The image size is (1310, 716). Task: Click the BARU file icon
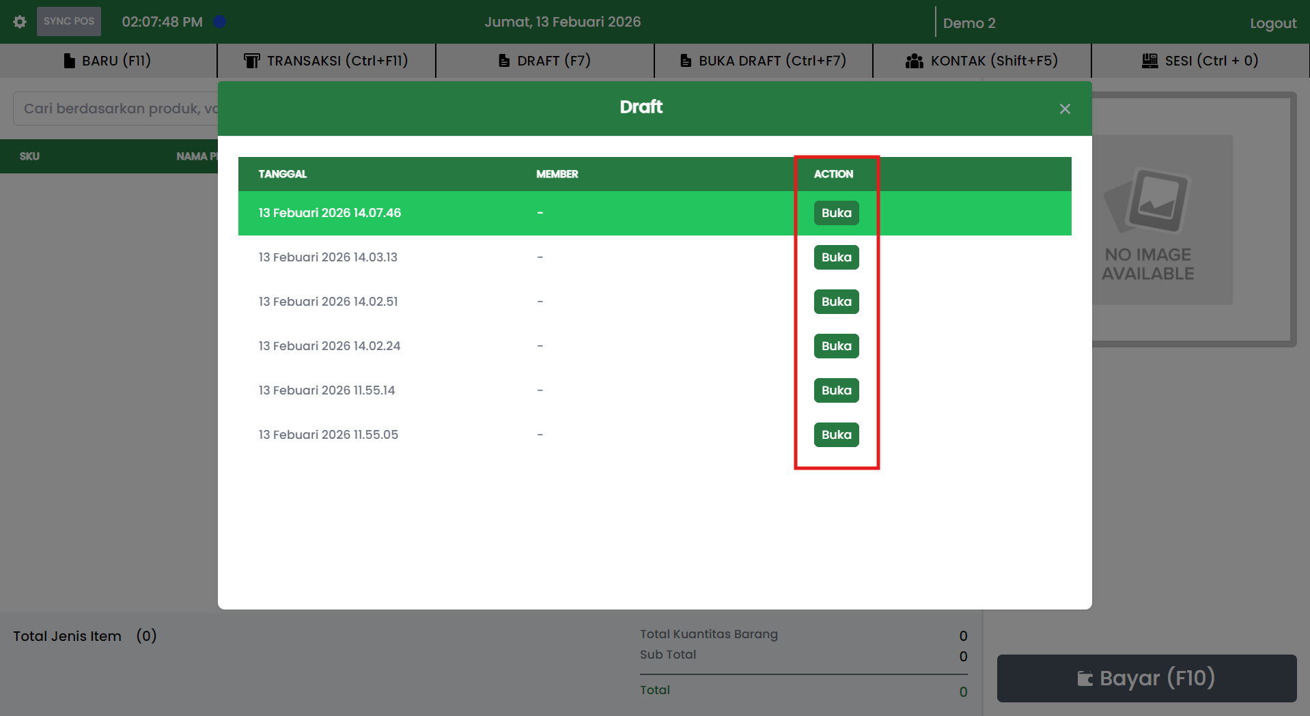pyautogui.click(x=69, y=61)
